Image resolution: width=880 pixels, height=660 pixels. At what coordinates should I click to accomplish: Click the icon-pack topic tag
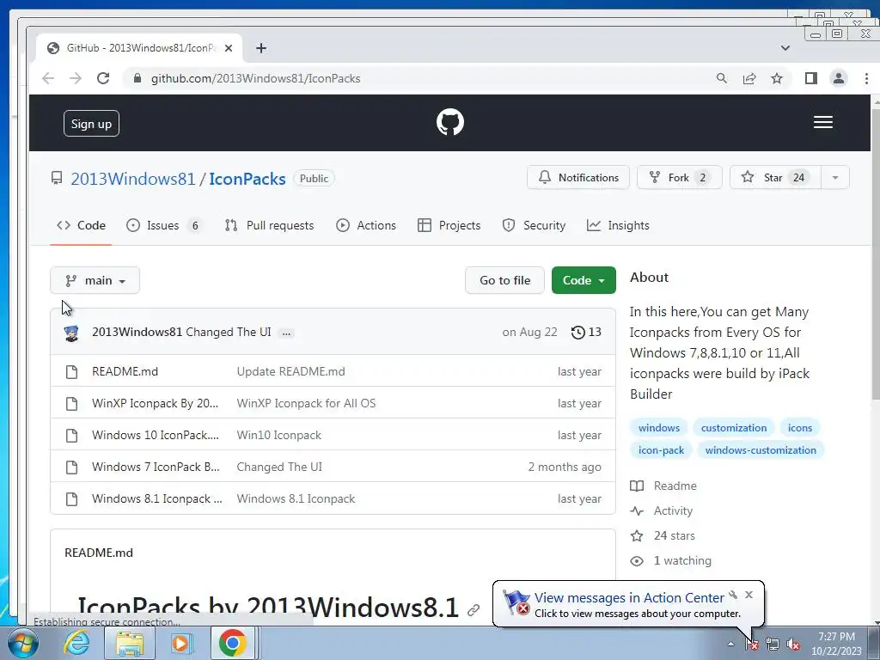point(661,450)
